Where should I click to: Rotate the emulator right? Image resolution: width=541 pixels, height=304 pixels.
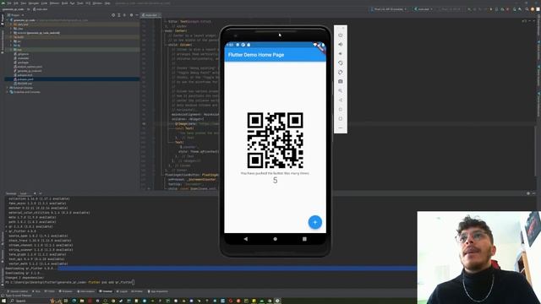click(341, 73)
